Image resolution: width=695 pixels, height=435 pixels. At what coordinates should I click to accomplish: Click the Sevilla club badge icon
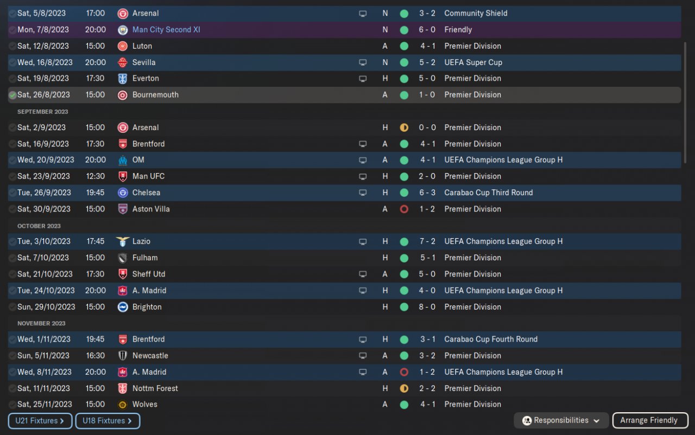(x=123, y=62)
